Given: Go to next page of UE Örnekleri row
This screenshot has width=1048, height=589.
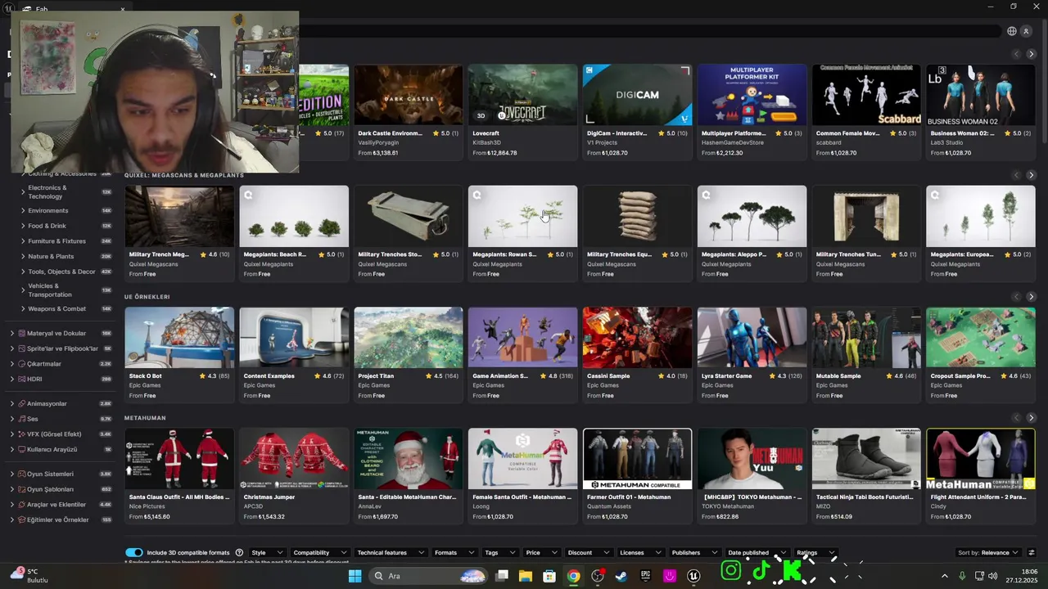Looking at the screenshot, I should (1031, 296).
